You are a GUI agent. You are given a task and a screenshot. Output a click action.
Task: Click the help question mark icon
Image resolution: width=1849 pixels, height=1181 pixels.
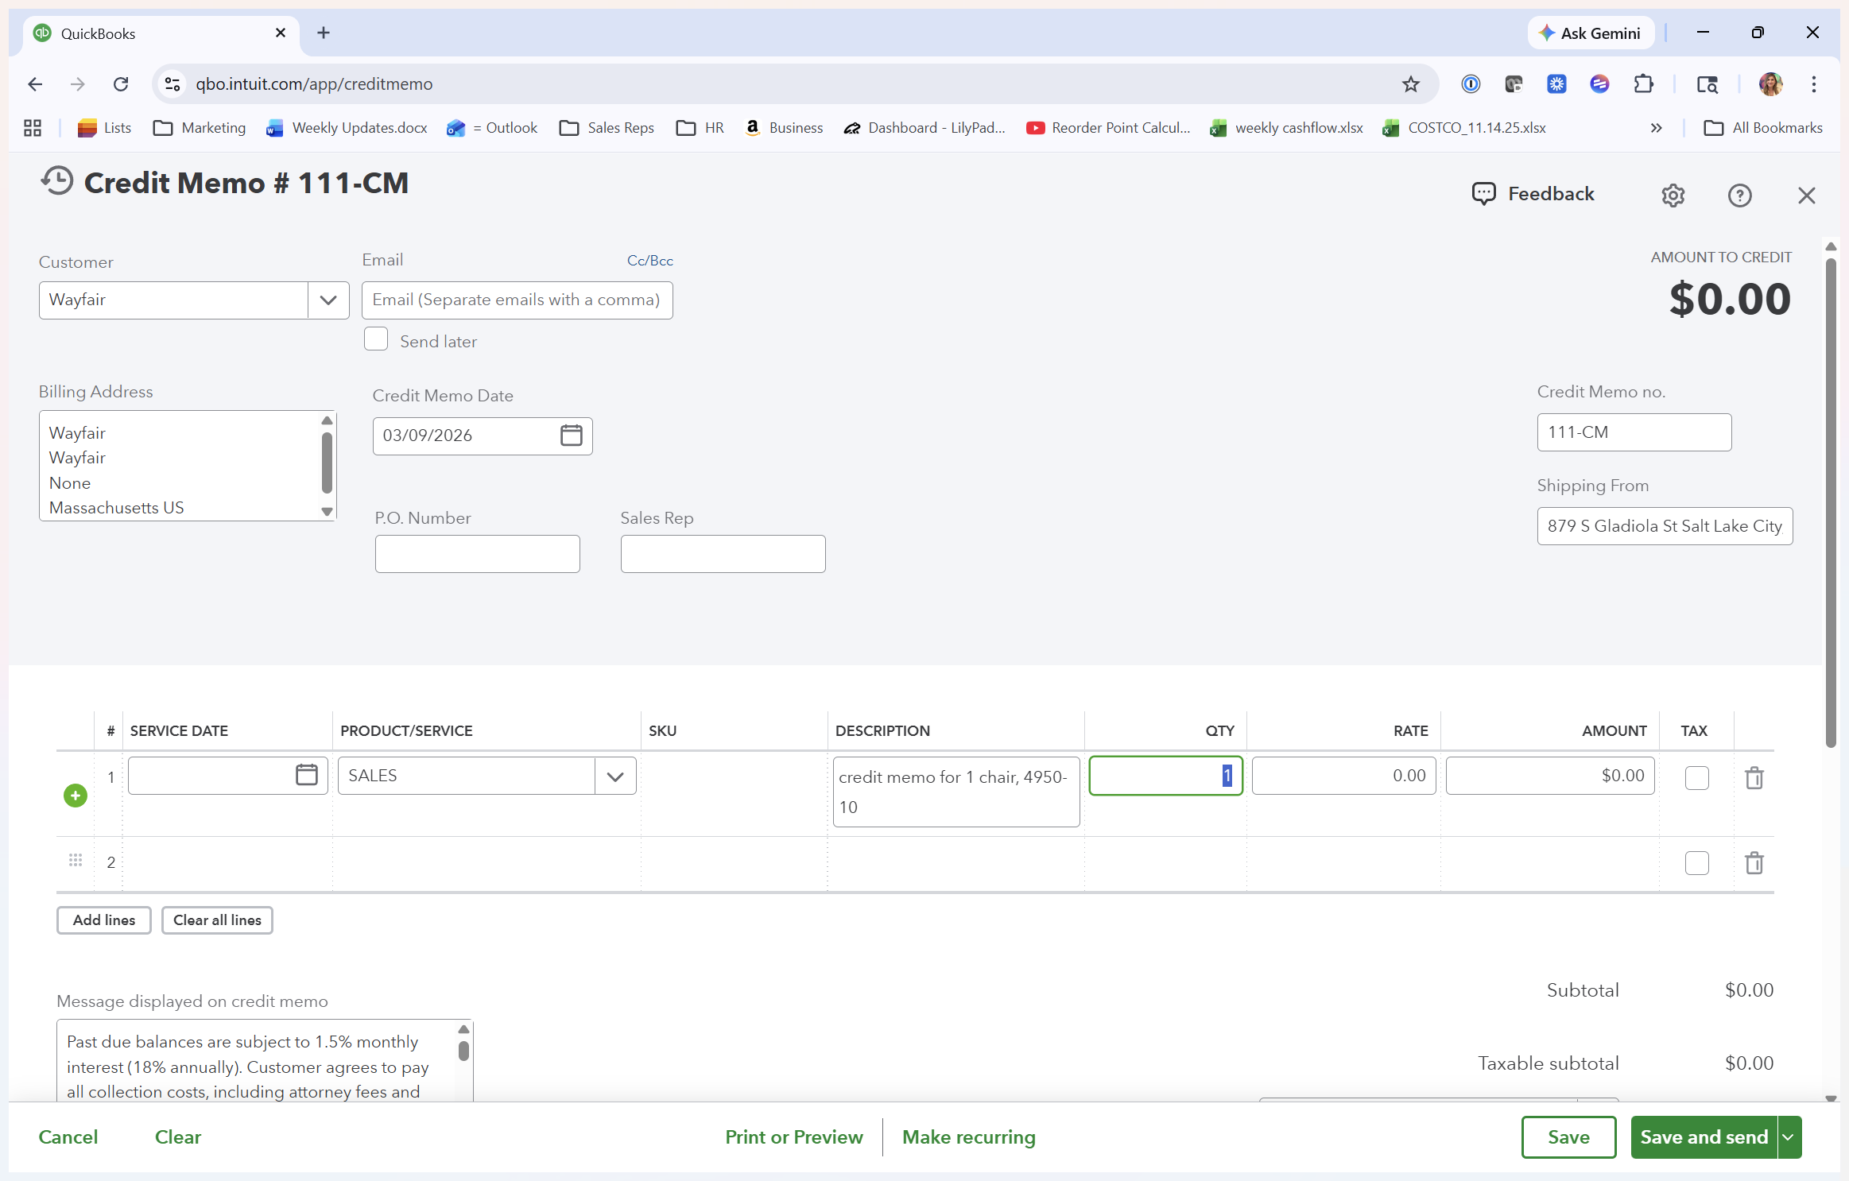pyautogui.click(x=1739, y=196)
